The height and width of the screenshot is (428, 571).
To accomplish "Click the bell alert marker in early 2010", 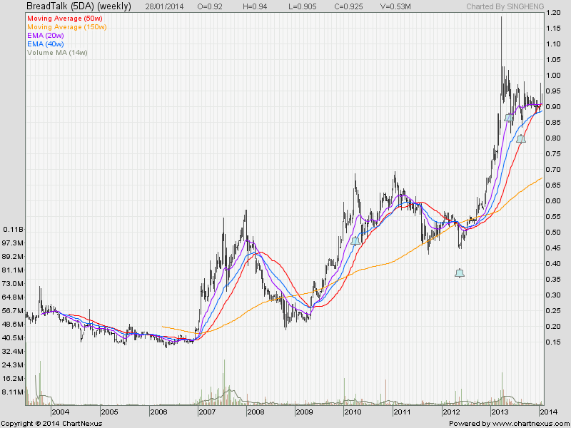I will [x=355, y=240].
